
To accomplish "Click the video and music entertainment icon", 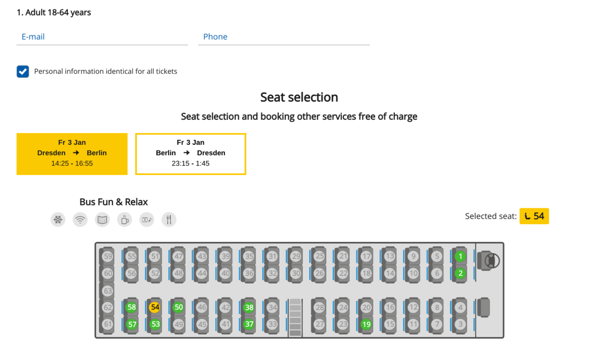I will pos(147,220).
